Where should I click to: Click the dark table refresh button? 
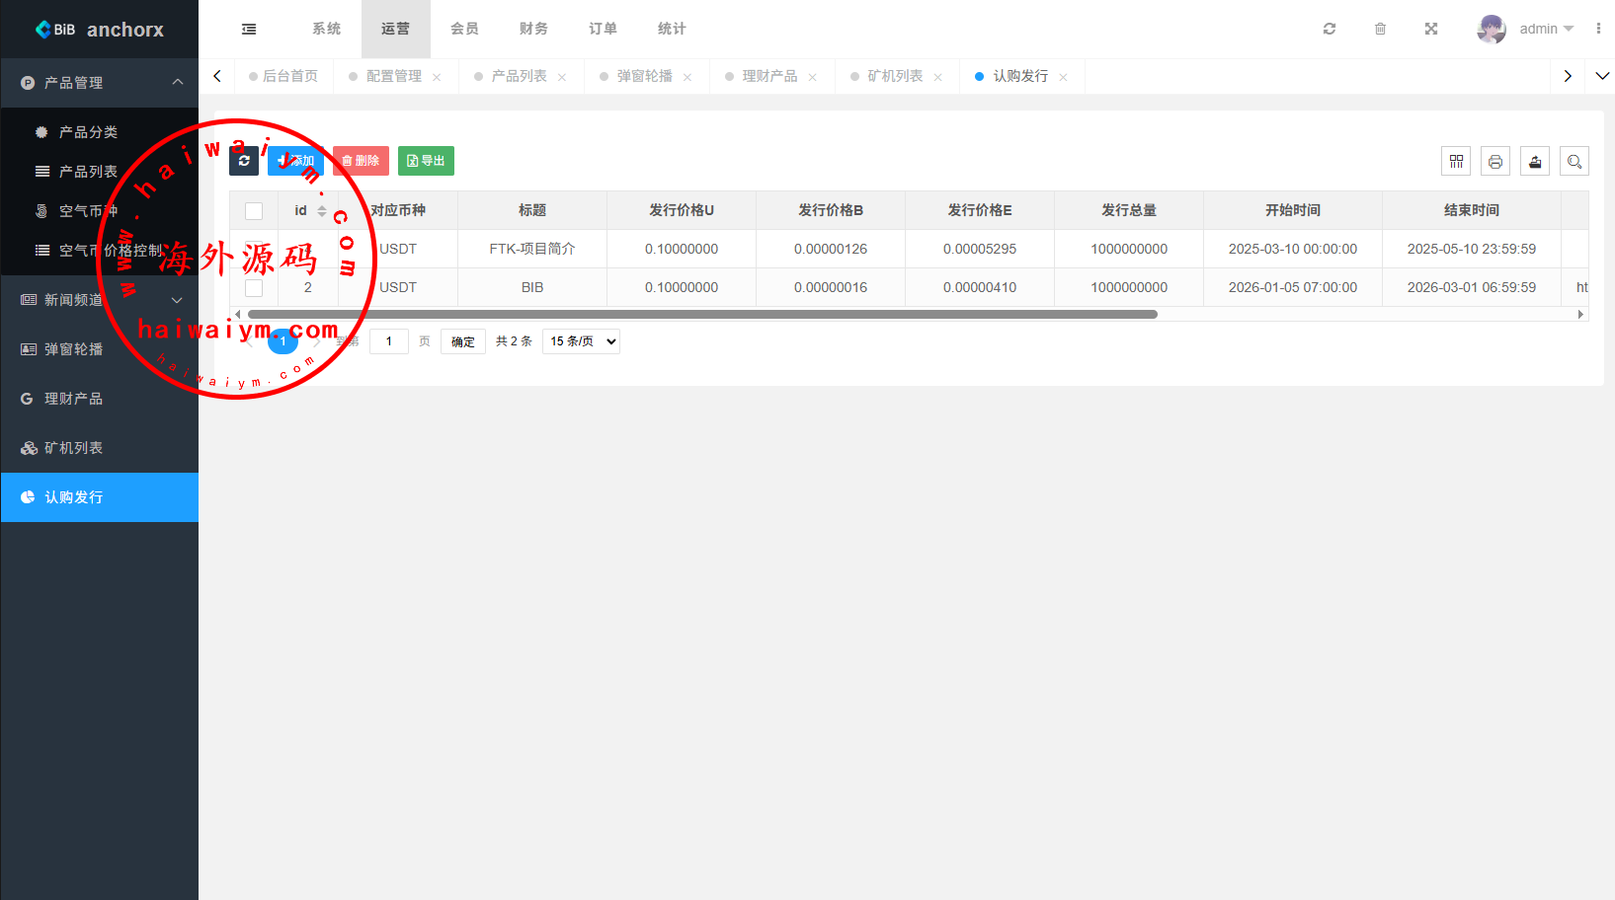point(244,161)
